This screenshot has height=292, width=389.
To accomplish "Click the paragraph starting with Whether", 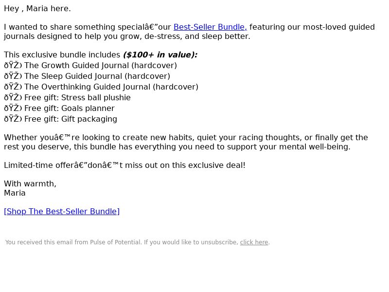I will (186, 142).
